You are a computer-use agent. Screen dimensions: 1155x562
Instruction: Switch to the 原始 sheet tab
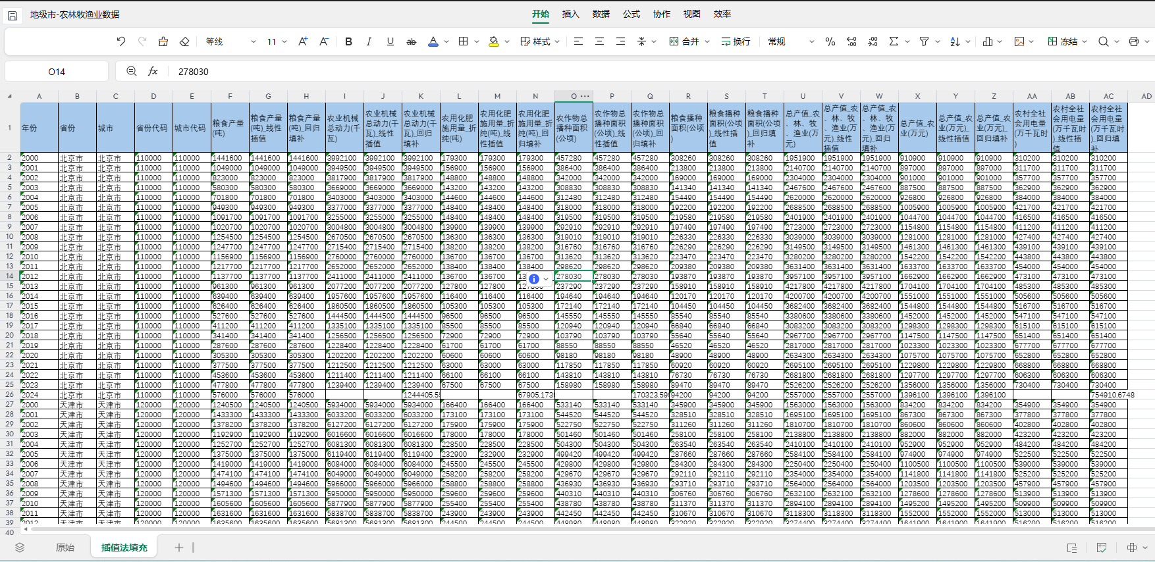pos(65,548)
